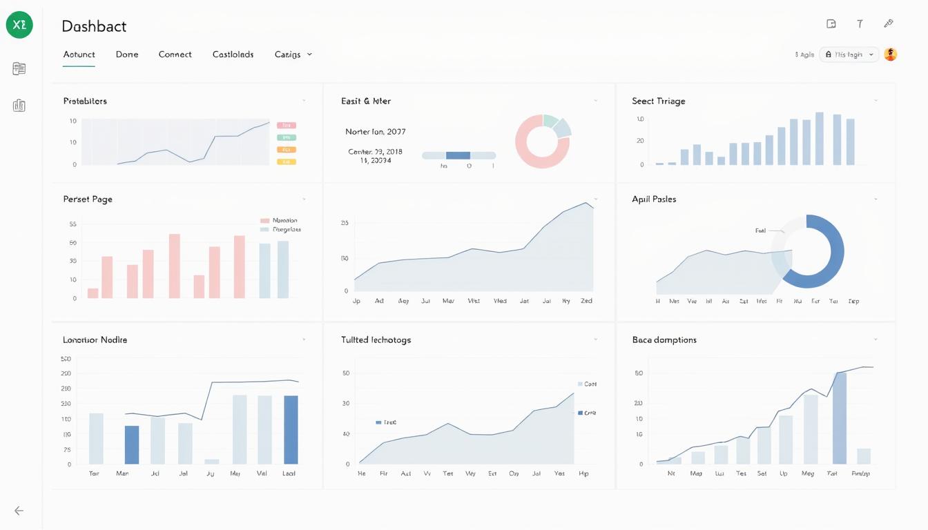Switch to the Connect tab
The image size is (928, 530).
pyautogui.click(x=175, y=55)
